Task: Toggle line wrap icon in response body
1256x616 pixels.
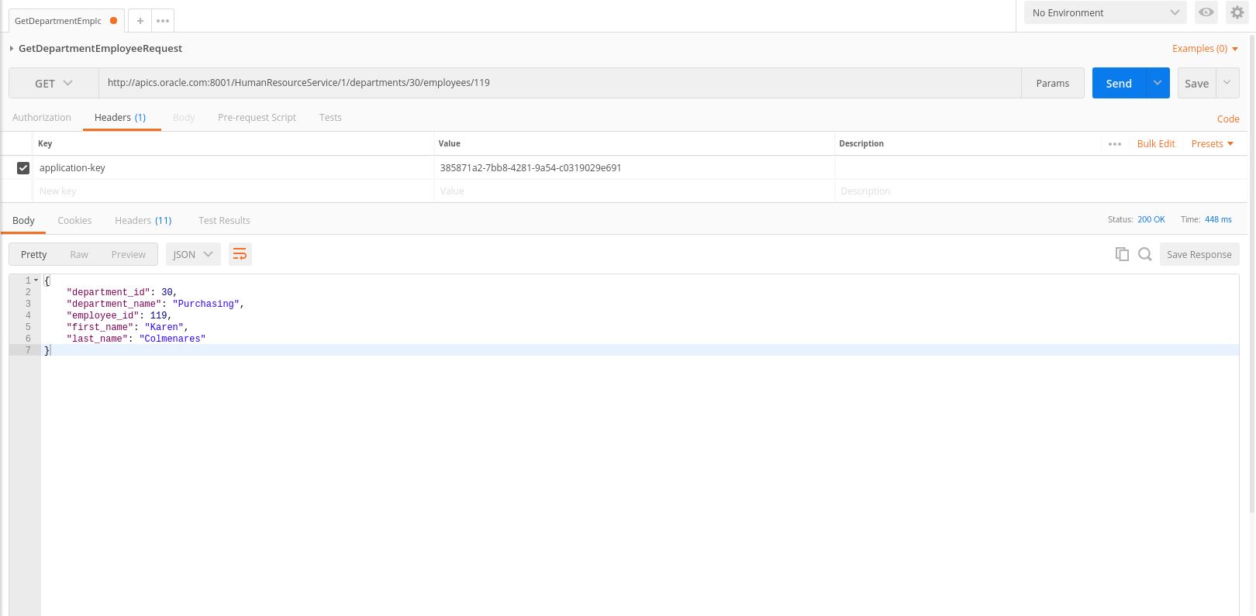Action: 240,254
